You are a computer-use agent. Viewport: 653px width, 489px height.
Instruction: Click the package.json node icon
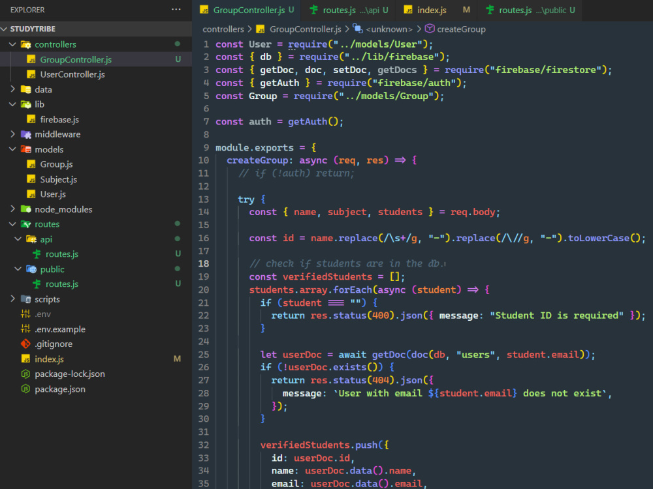26,389
